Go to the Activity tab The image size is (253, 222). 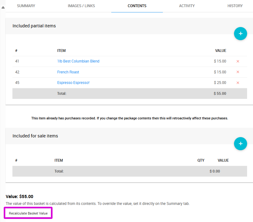click(187, 6)
